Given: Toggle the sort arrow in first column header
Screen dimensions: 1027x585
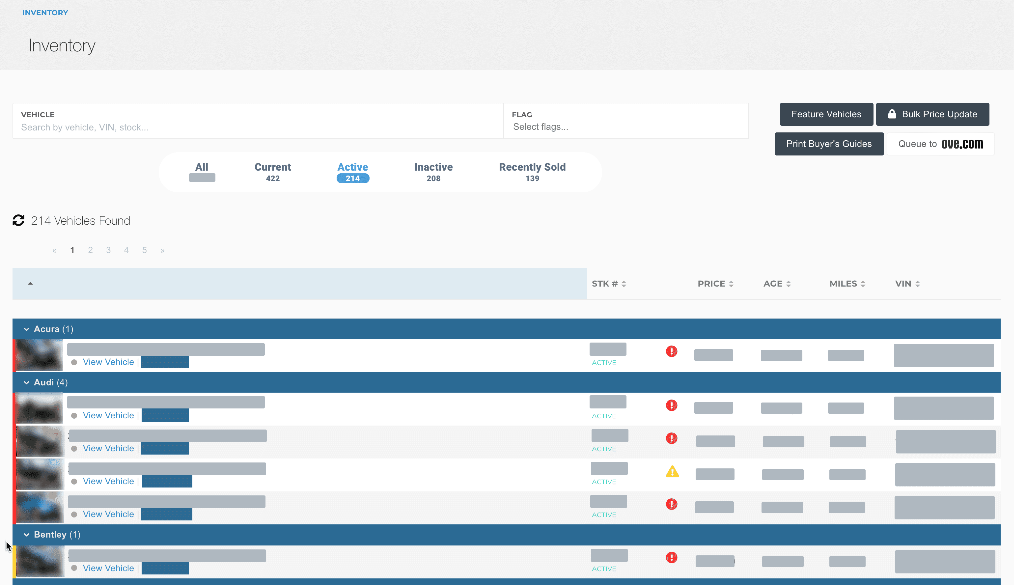Looking at the screenshot, I should (30, 283).
